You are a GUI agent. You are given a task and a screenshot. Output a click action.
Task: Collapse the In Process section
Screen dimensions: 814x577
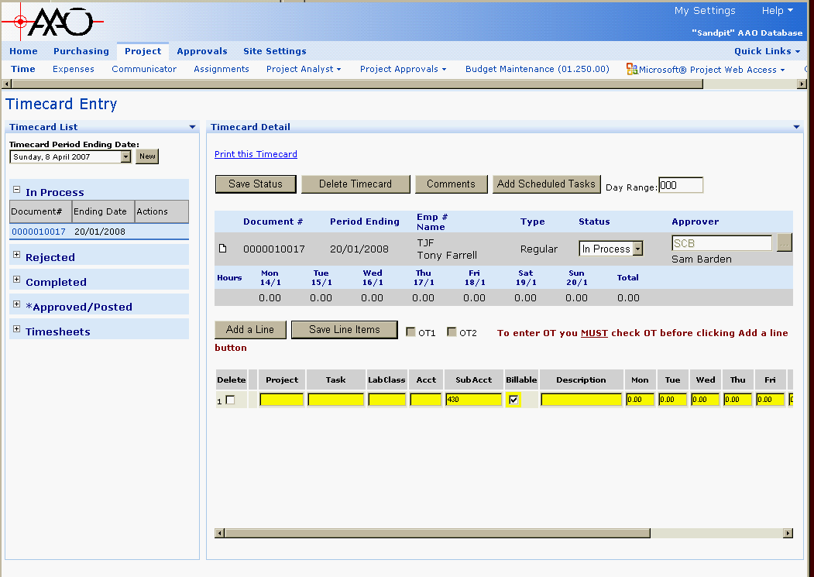16,190
